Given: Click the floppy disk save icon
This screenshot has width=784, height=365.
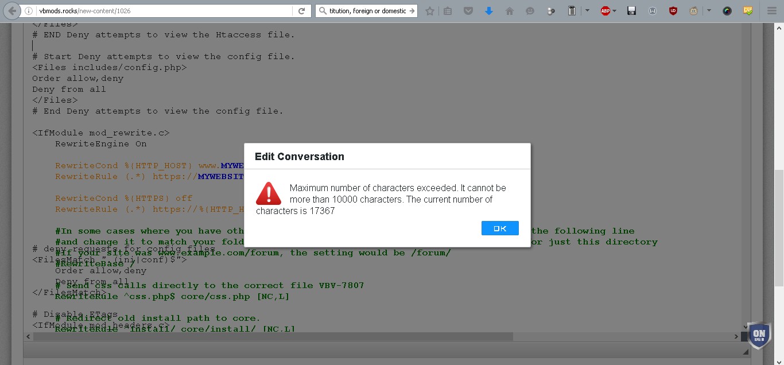Looking at the screenshot, I should (x=632, y=10).
